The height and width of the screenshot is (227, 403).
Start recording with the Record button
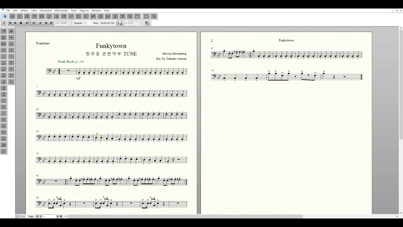(x=40, y=23)
